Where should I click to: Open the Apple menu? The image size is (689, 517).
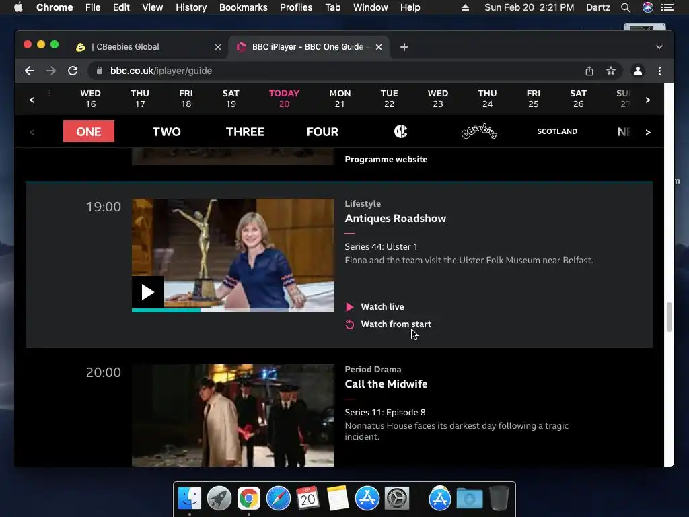pos(18,7)
